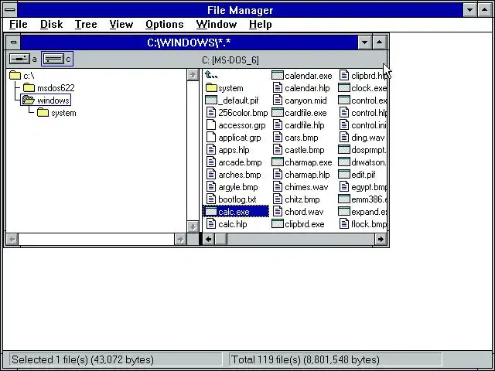
Task: Select hard drive c icon
Action: pyautogui.click(x=53, y=59)
